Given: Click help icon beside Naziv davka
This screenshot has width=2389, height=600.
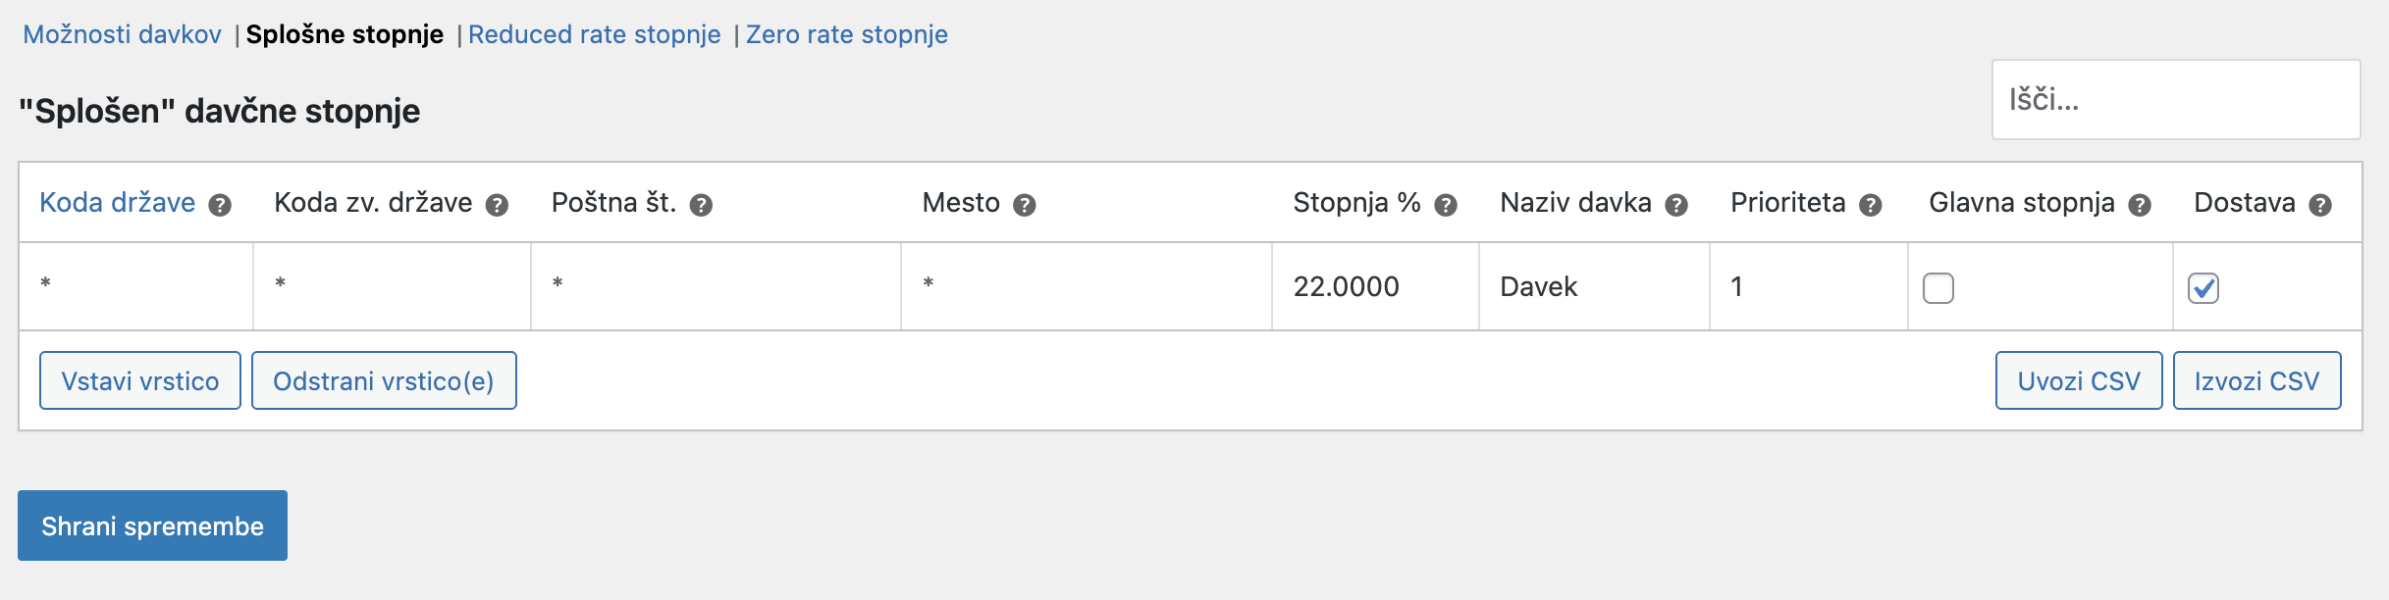Looking at the screenshot, I should [1677, 205].
